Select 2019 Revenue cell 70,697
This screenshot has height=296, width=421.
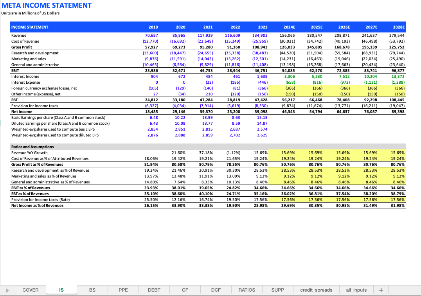[151, 35]
